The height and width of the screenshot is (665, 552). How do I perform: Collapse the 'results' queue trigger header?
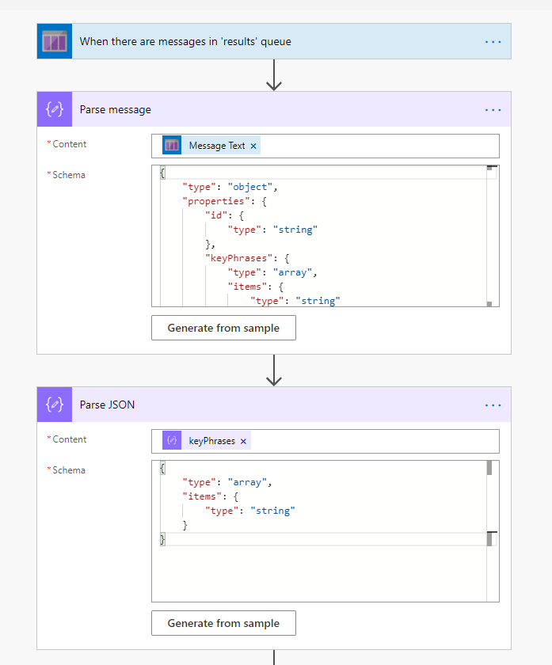274,41
